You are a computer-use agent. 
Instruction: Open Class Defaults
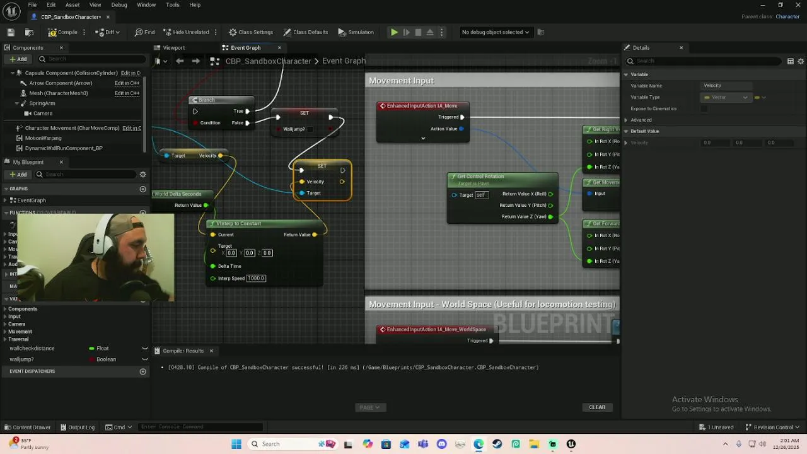(306, 32)
